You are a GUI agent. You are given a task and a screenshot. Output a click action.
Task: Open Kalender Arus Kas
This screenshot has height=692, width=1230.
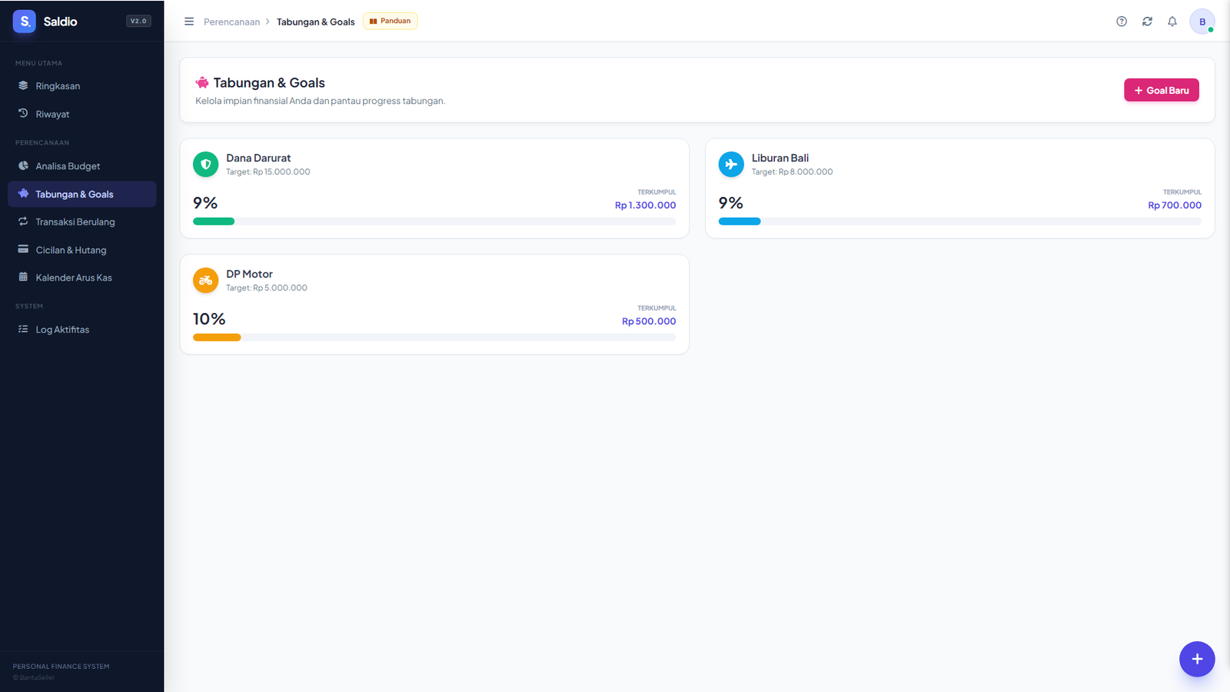[82, 278]
